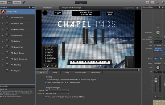Click the speaker mute icon
The width and height of the screenshot is (165, 105).
[x=162, y=3]
